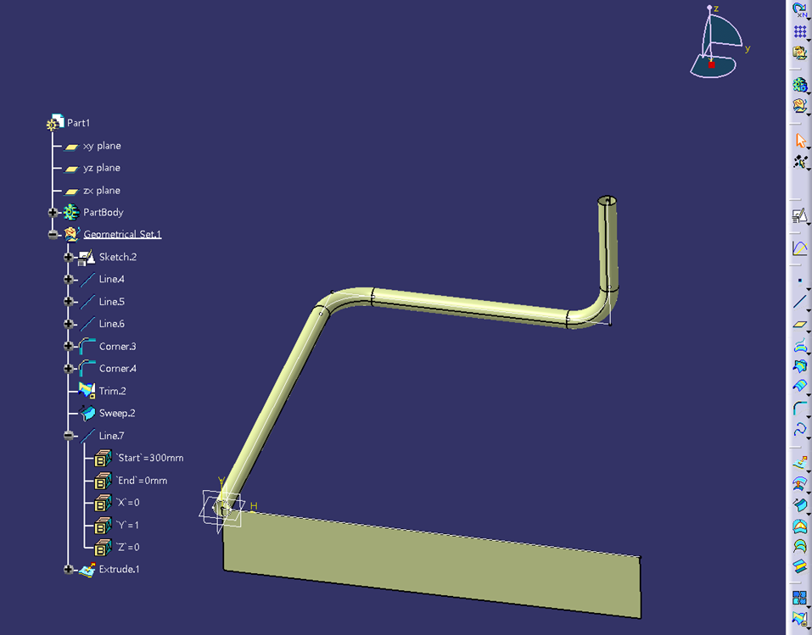Select the Corner tool in toolbar
Image resolution: width=812 pixels, height=635 pixels.
click(x=799, y=408)
